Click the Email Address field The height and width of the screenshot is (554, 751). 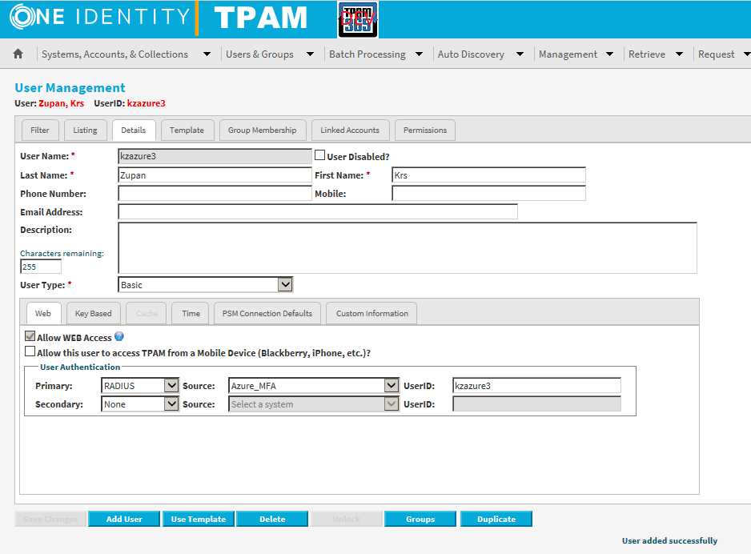318,211
